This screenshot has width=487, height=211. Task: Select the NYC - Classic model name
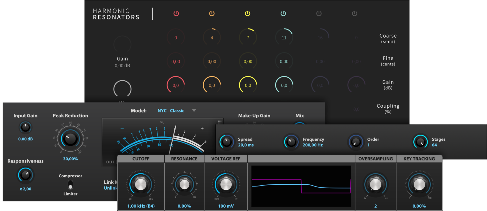point(171,111)
